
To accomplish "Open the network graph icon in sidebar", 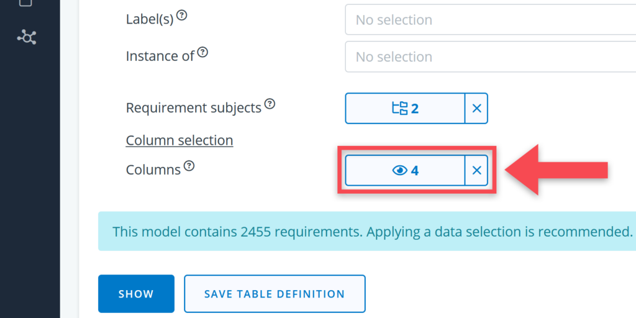I will click(x=26, y=37).
